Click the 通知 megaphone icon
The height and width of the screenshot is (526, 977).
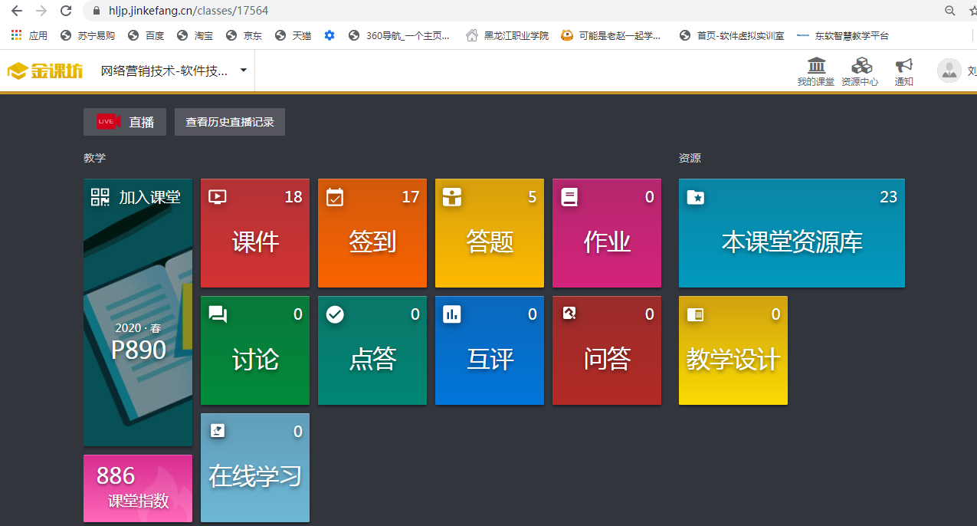[x=904, y=66]
